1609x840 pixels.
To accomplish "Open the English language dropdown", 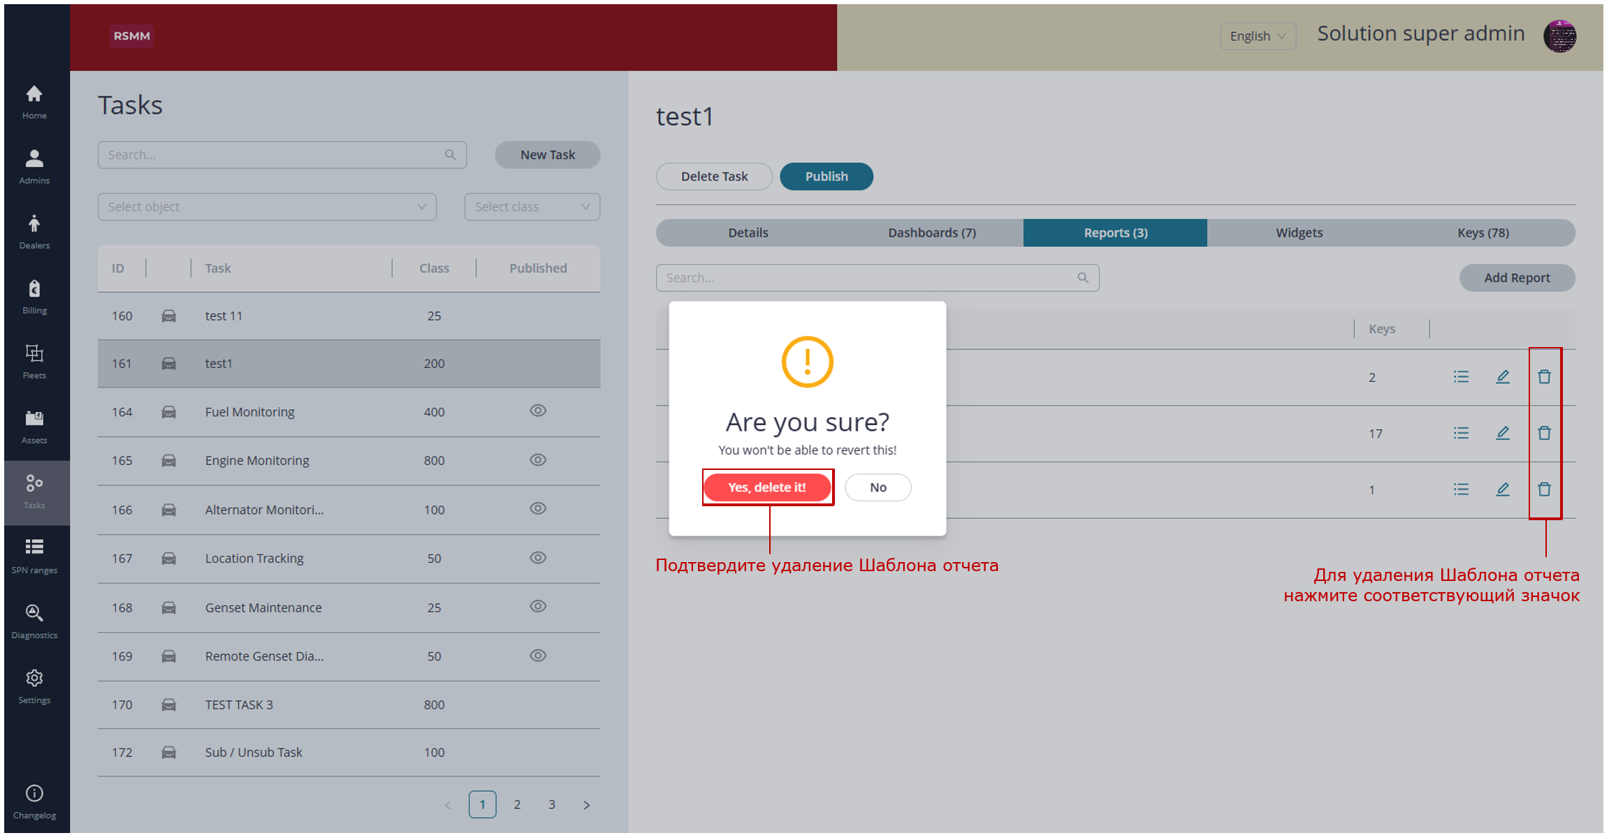I will 1258,36.
